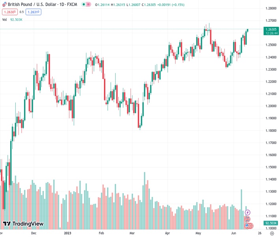The width and height of the screenshot is (280, 237).
Task: Click the TradingView logo
Action: click(22, 224)
